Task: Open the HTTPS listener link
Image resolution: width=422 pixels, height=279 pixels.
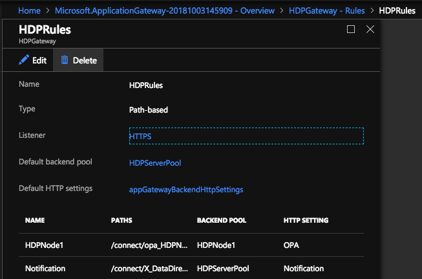Action: [140, 136]
